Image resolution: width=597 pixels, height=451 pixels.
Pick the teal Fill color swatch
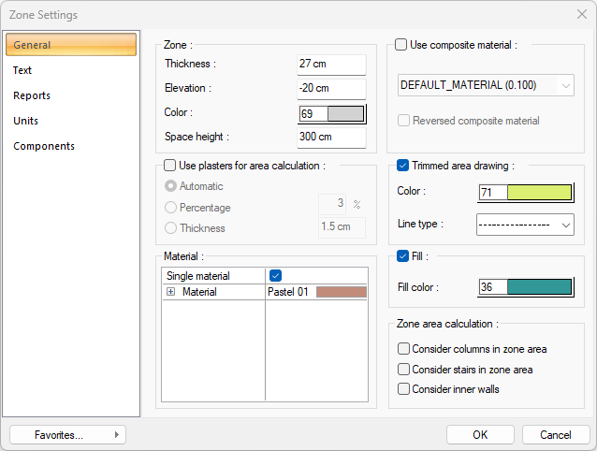pos(539,287)
